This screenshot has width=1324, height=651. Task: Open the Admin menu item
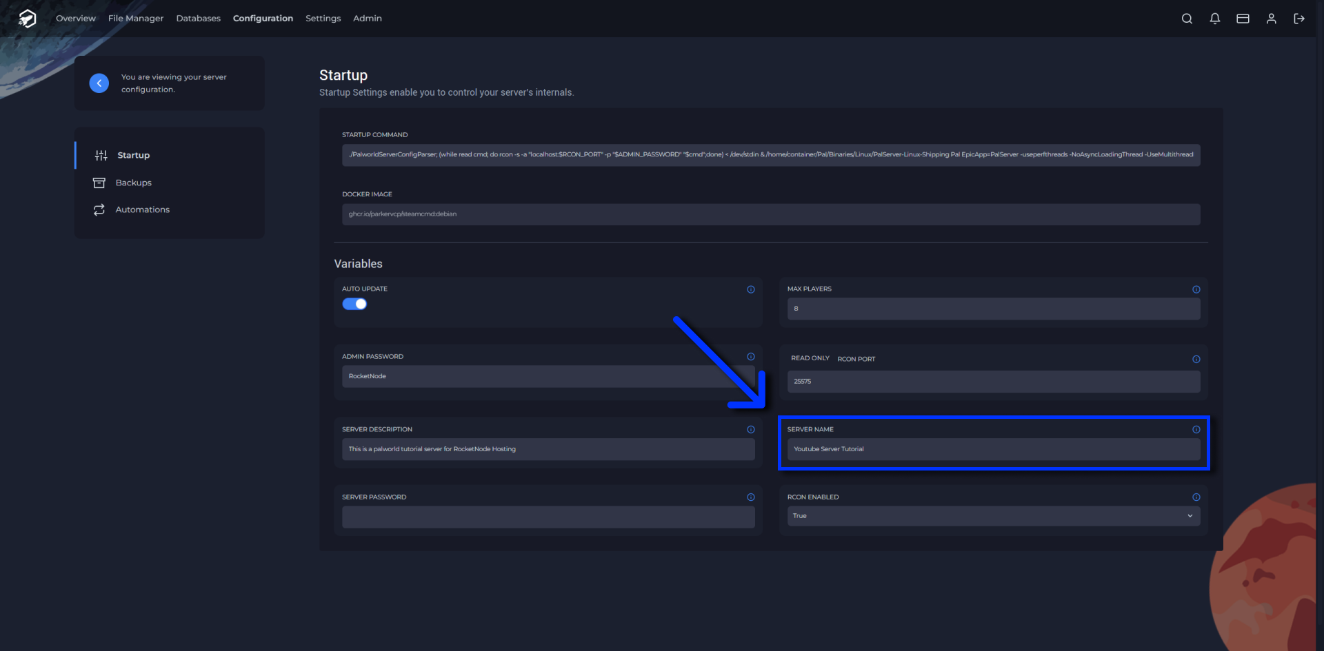coord(367,19)
